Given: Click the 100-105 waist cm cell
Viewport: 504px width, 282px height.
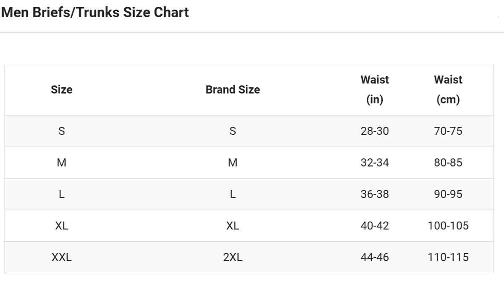Looking at the screenshot, I should [448, 225].
